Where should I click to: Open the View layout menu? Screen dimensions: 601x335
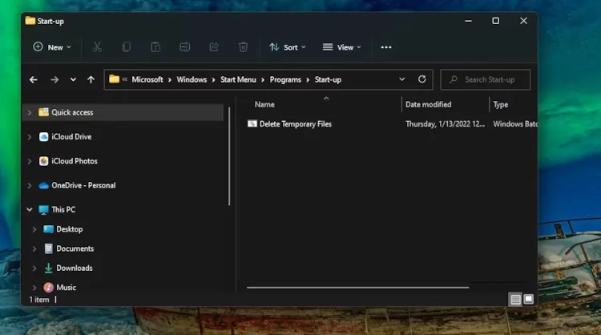pos(341,47)
